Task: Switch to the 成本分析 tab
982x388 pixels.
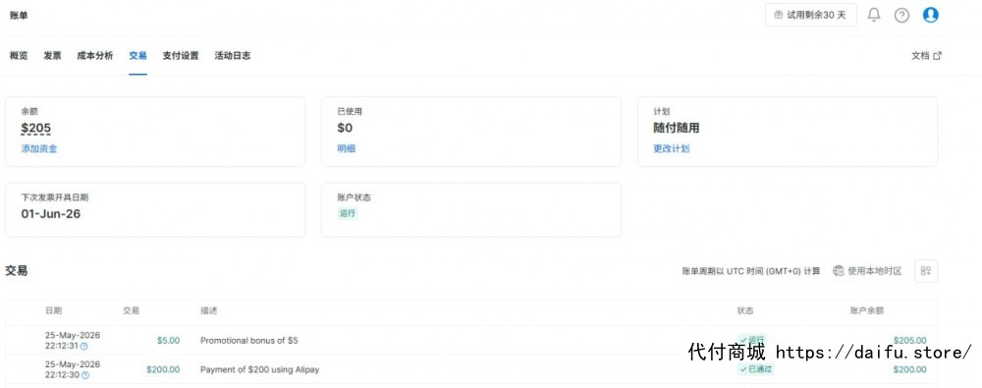Action: (x=95, y=56)
